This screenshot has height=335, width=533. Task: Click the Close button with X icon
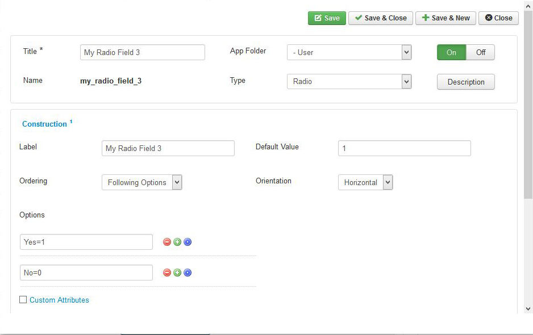[498, 18]
